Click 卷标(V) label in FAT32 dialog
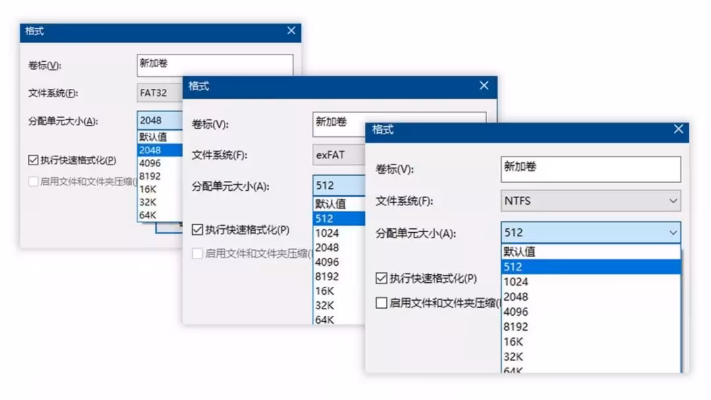This screenshot has height=400, width=711. click(45, 65)
